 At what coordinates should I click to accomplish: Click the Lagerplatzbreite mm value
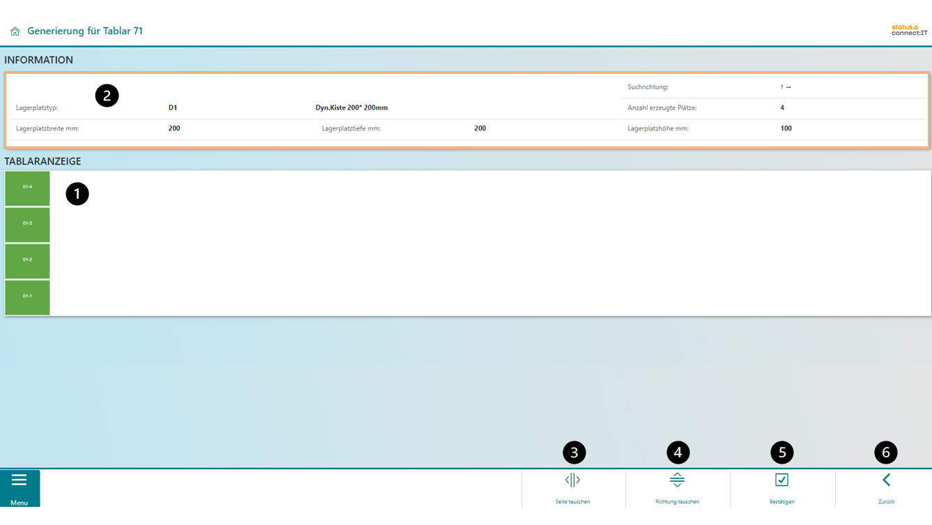(x=174, y=128)
